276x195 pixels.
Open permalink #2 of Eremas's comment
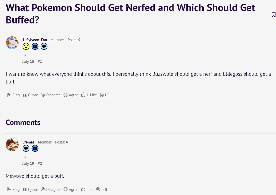point(40,164)
